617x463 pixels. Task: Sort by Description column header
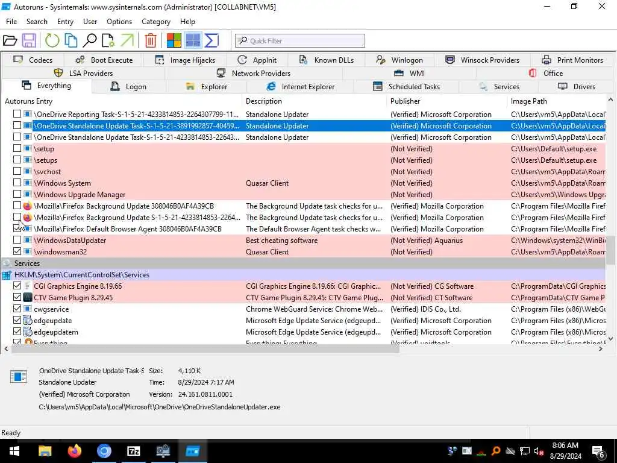(x=315, y=101)
